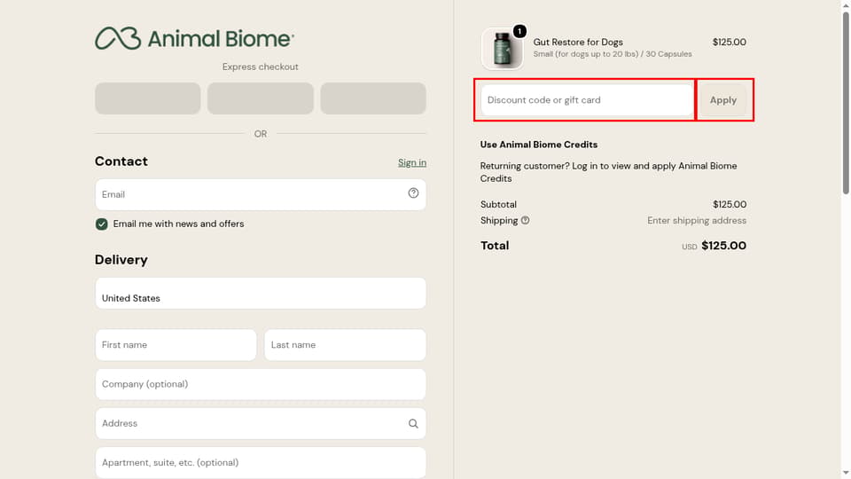The width and height of the screenshot is (851, 479).
Task: Click the Small / 30 Capsules variant text
Action: (613, 54)
